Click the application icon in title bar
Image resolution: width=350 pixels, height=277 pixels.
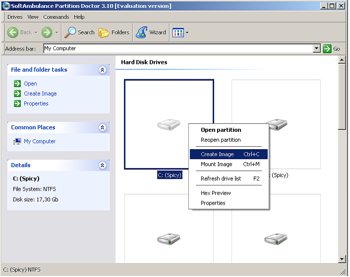(x=6, y=6)
